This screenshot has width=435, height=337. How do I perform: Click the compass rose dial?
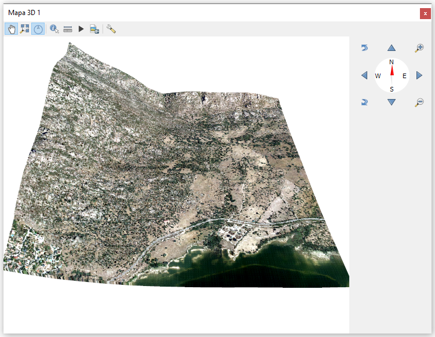click(392, 75)
